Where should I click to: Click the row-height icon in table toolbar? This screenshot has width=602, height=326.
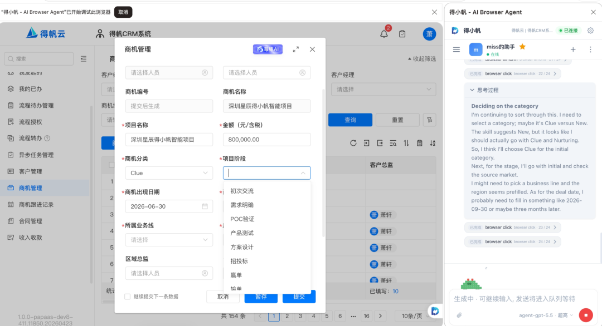coord(406,143)
